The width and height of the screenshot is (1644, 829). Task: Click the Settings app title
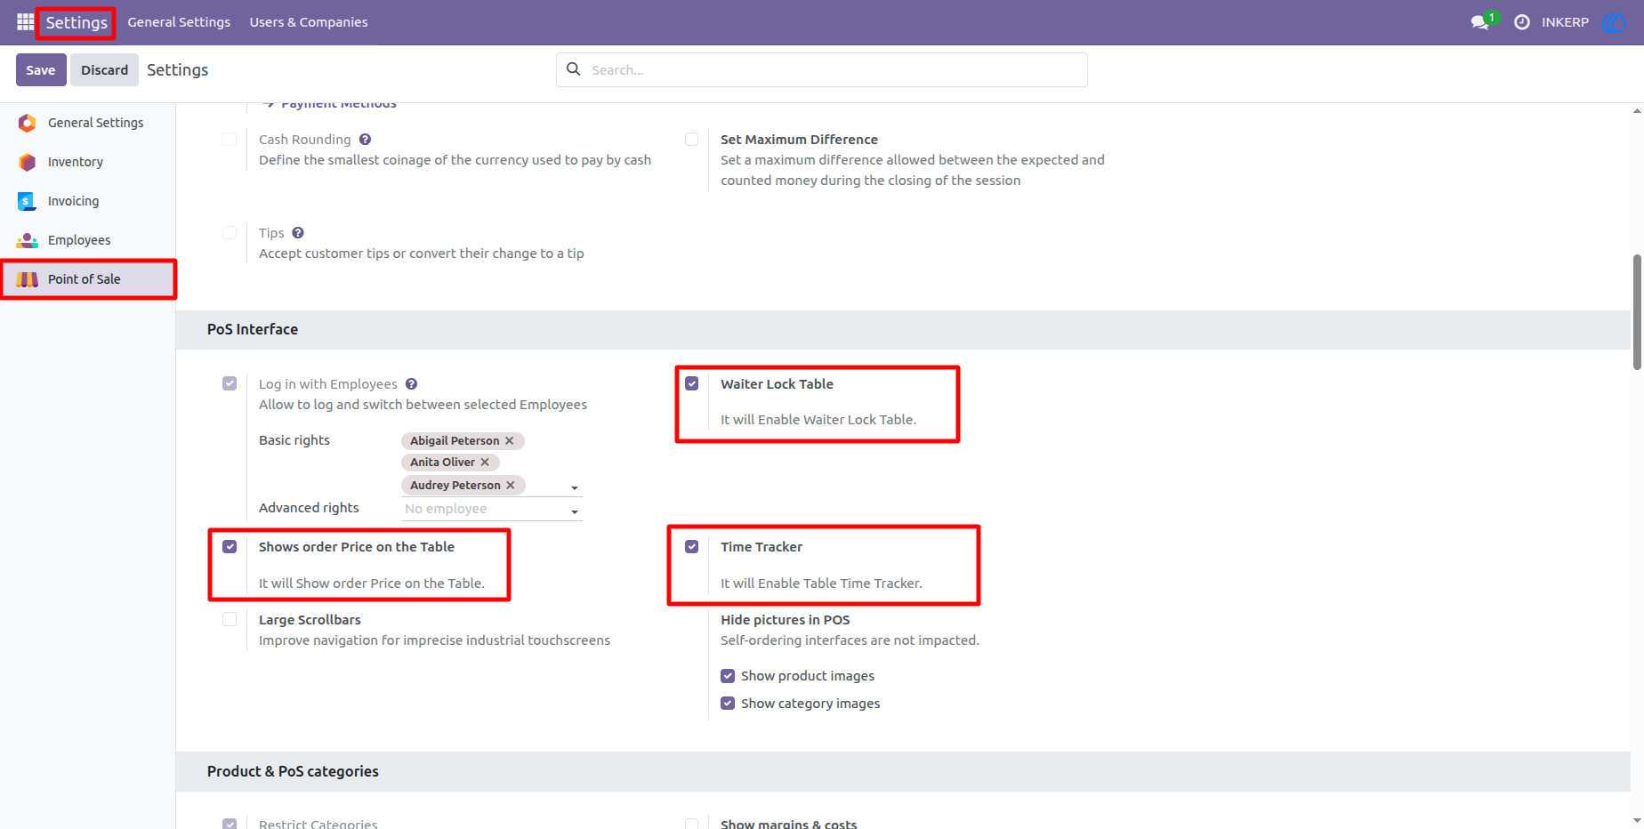(x=77, y=22)
